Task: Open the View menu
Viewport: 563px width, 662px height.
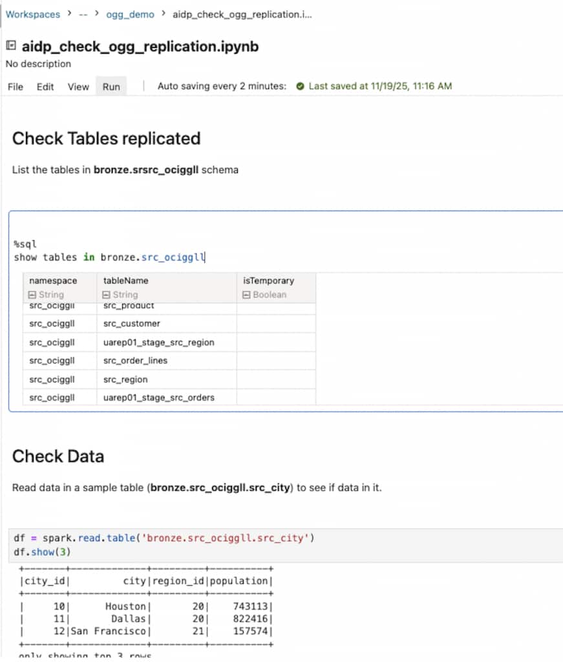Action: click(x=78, y=87)
